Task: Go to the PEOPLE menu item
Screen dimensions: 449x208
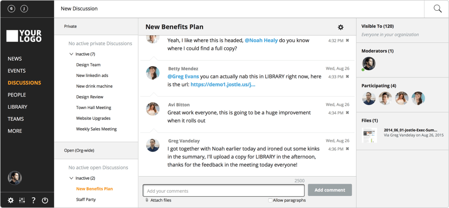Action: coord(17,95)
